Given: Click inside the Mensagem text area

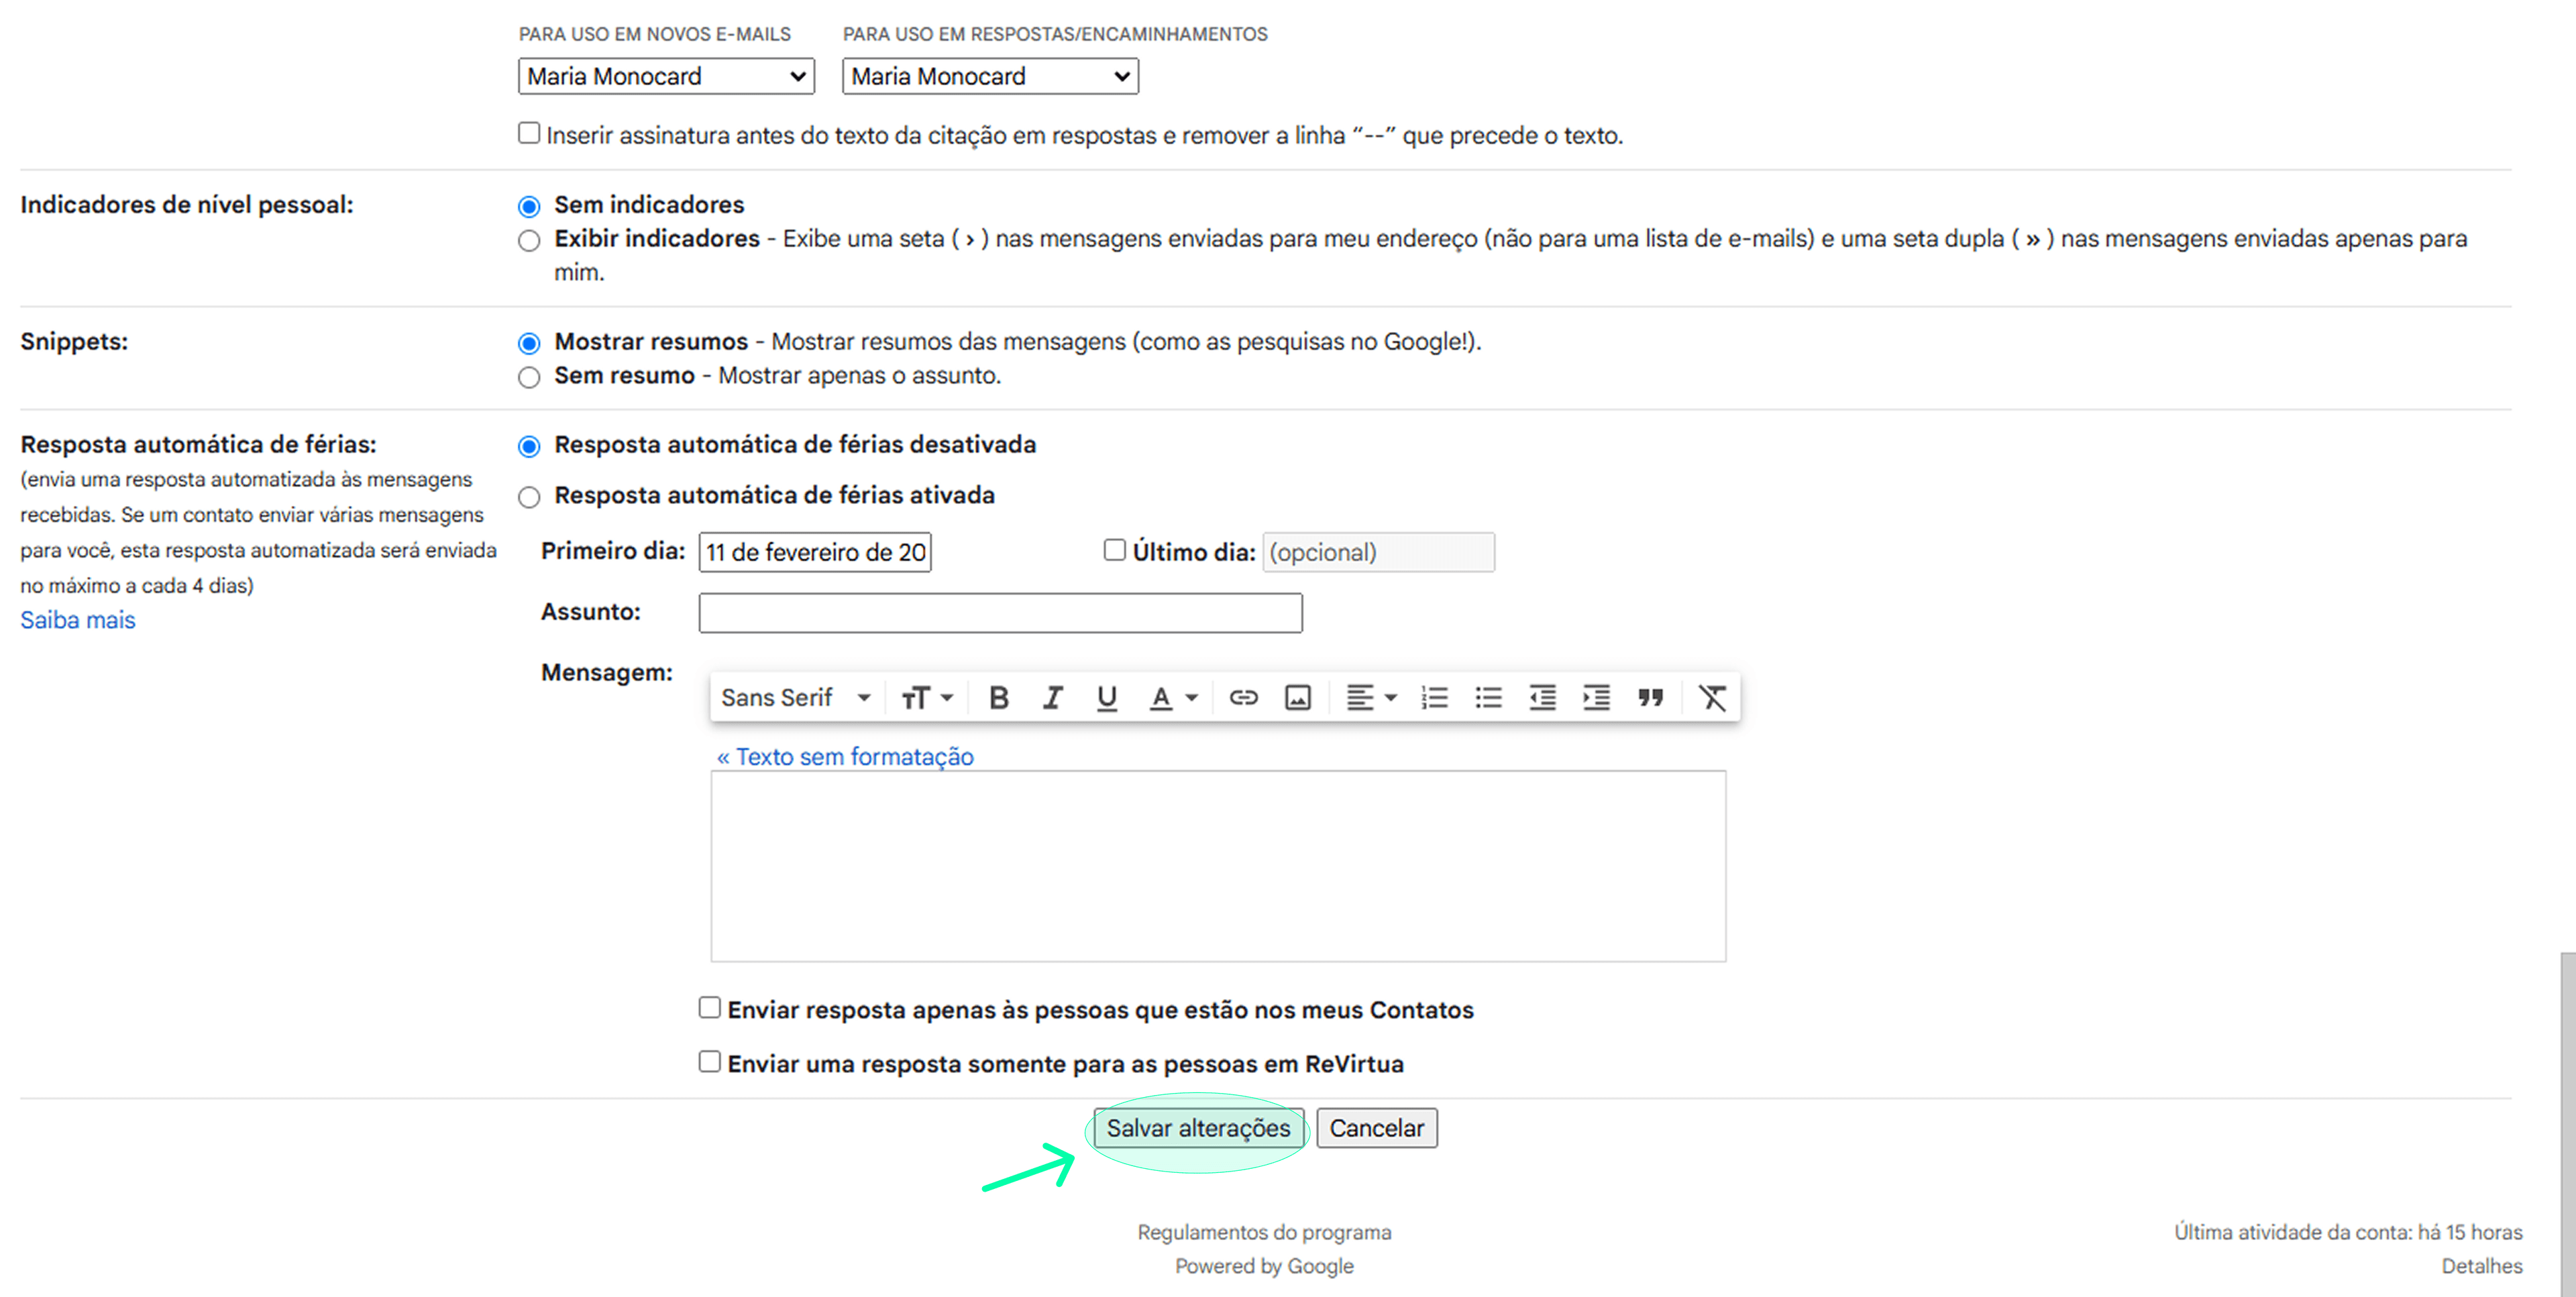Looking at the screenshot, I should [x=1218, y=866].
